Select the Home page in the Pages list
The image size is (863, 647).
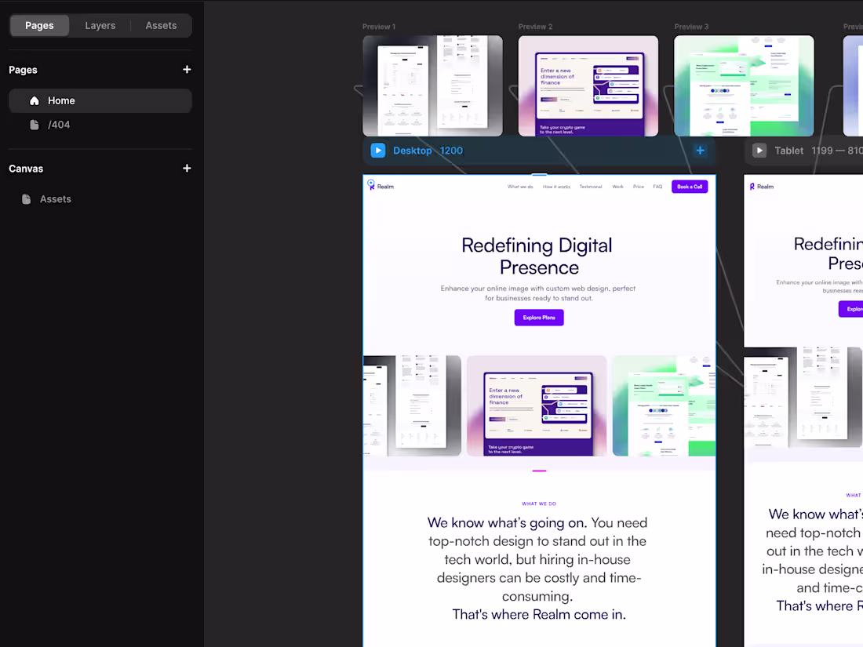61,100
